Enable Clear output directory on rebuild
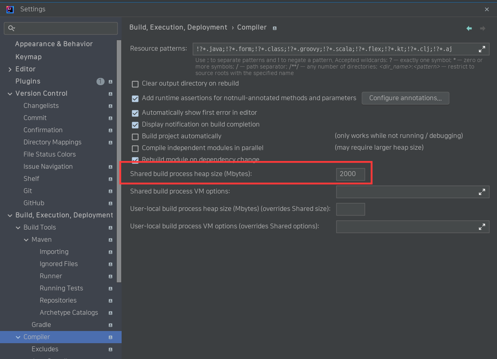 pos(135,84)
